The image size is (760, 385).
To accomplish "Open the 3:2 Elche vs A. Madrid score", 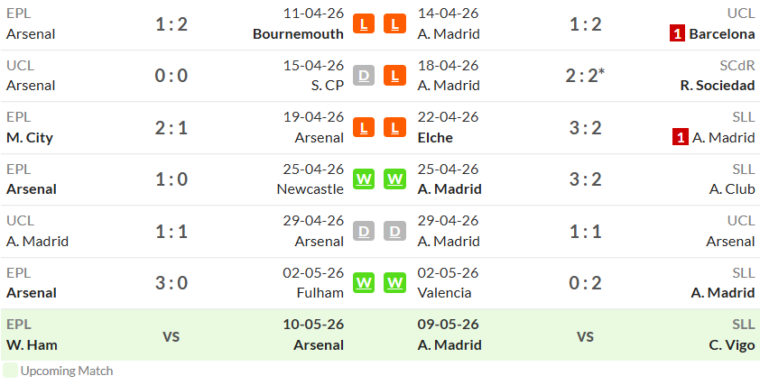I will pyautogui.click(x=585, y=128).
